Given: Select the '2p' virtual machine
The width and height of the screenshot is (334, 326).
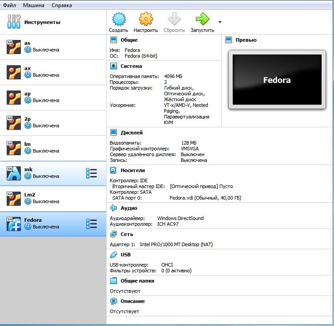Looking at the screenshot, I should [53, 123].
